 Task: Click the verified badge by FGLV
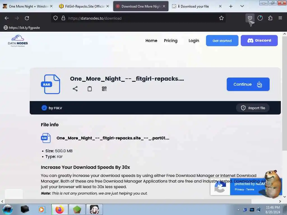tap(44, 108)
